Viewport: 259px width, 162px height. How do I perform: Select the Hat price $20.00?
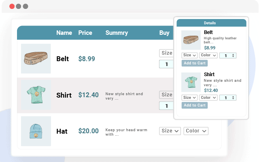(x=88, y=131)
